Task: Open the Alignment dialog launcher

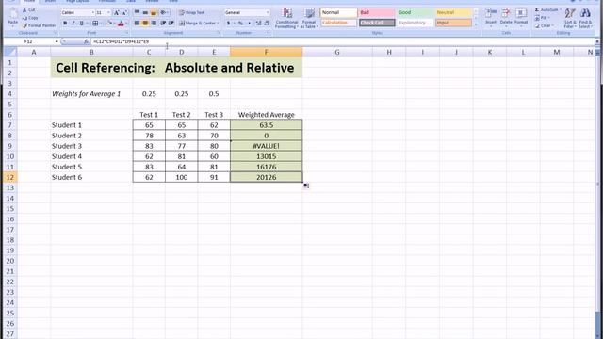Action: (219, 33)
